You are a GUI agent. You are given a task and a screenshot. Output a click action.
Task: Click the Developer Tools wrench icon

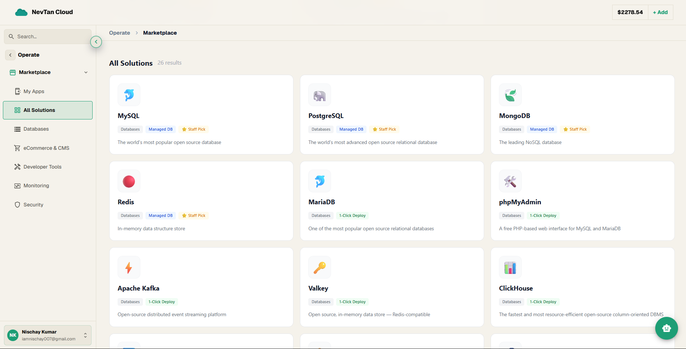point(17,167)
